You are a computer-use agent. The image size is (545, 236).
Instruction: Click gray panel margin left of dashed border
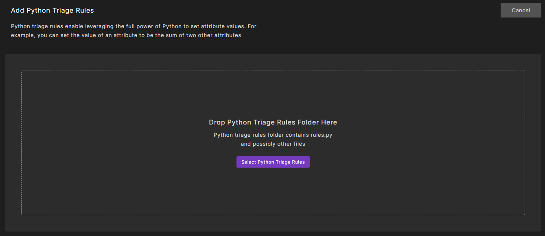coord(13,142)
